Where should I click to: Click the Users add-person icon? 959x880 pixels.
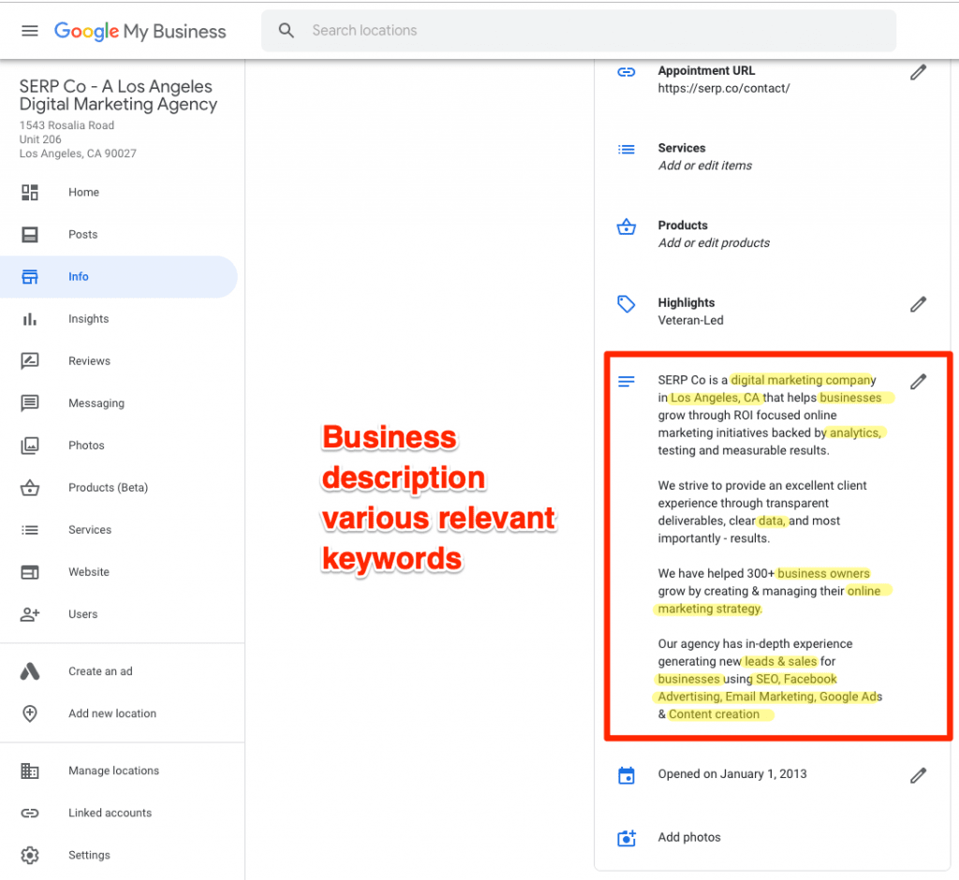[x=30, y=614]
